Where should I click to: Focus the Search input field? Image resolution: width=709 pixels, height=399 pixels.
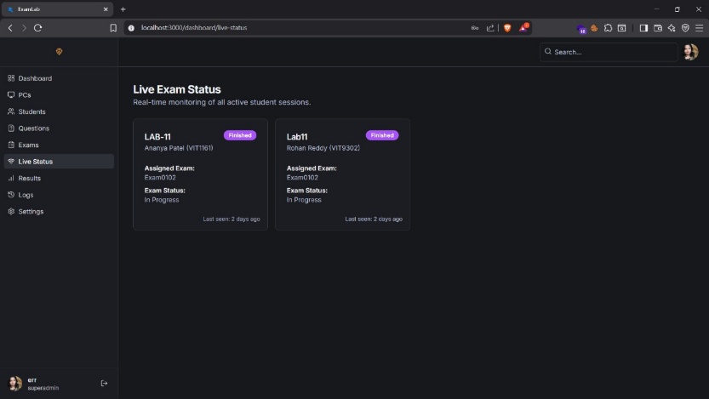[x=609, y=52]
